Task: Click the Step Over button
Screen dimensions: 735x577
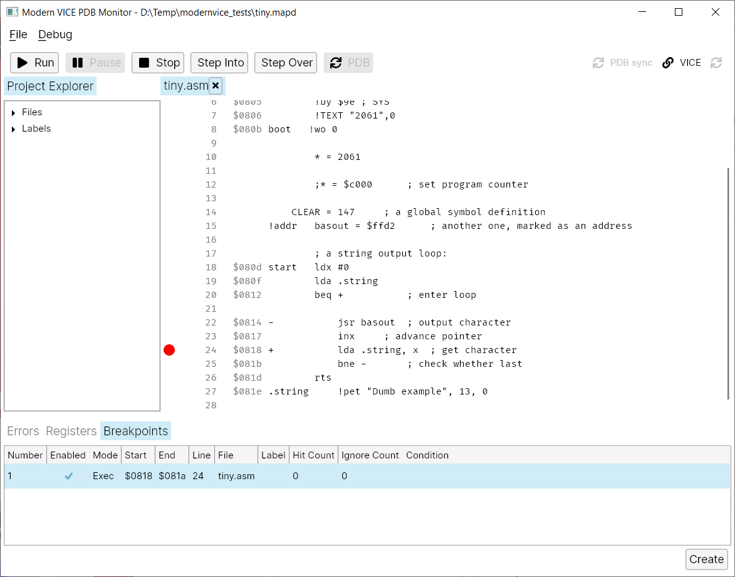Action: [x=286, y=63]
